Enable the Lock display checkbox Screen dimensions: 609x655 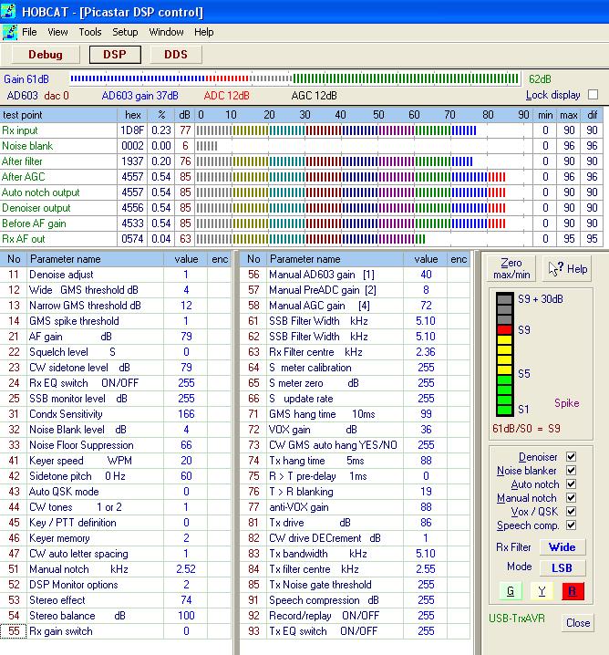(x=593, y=95)
